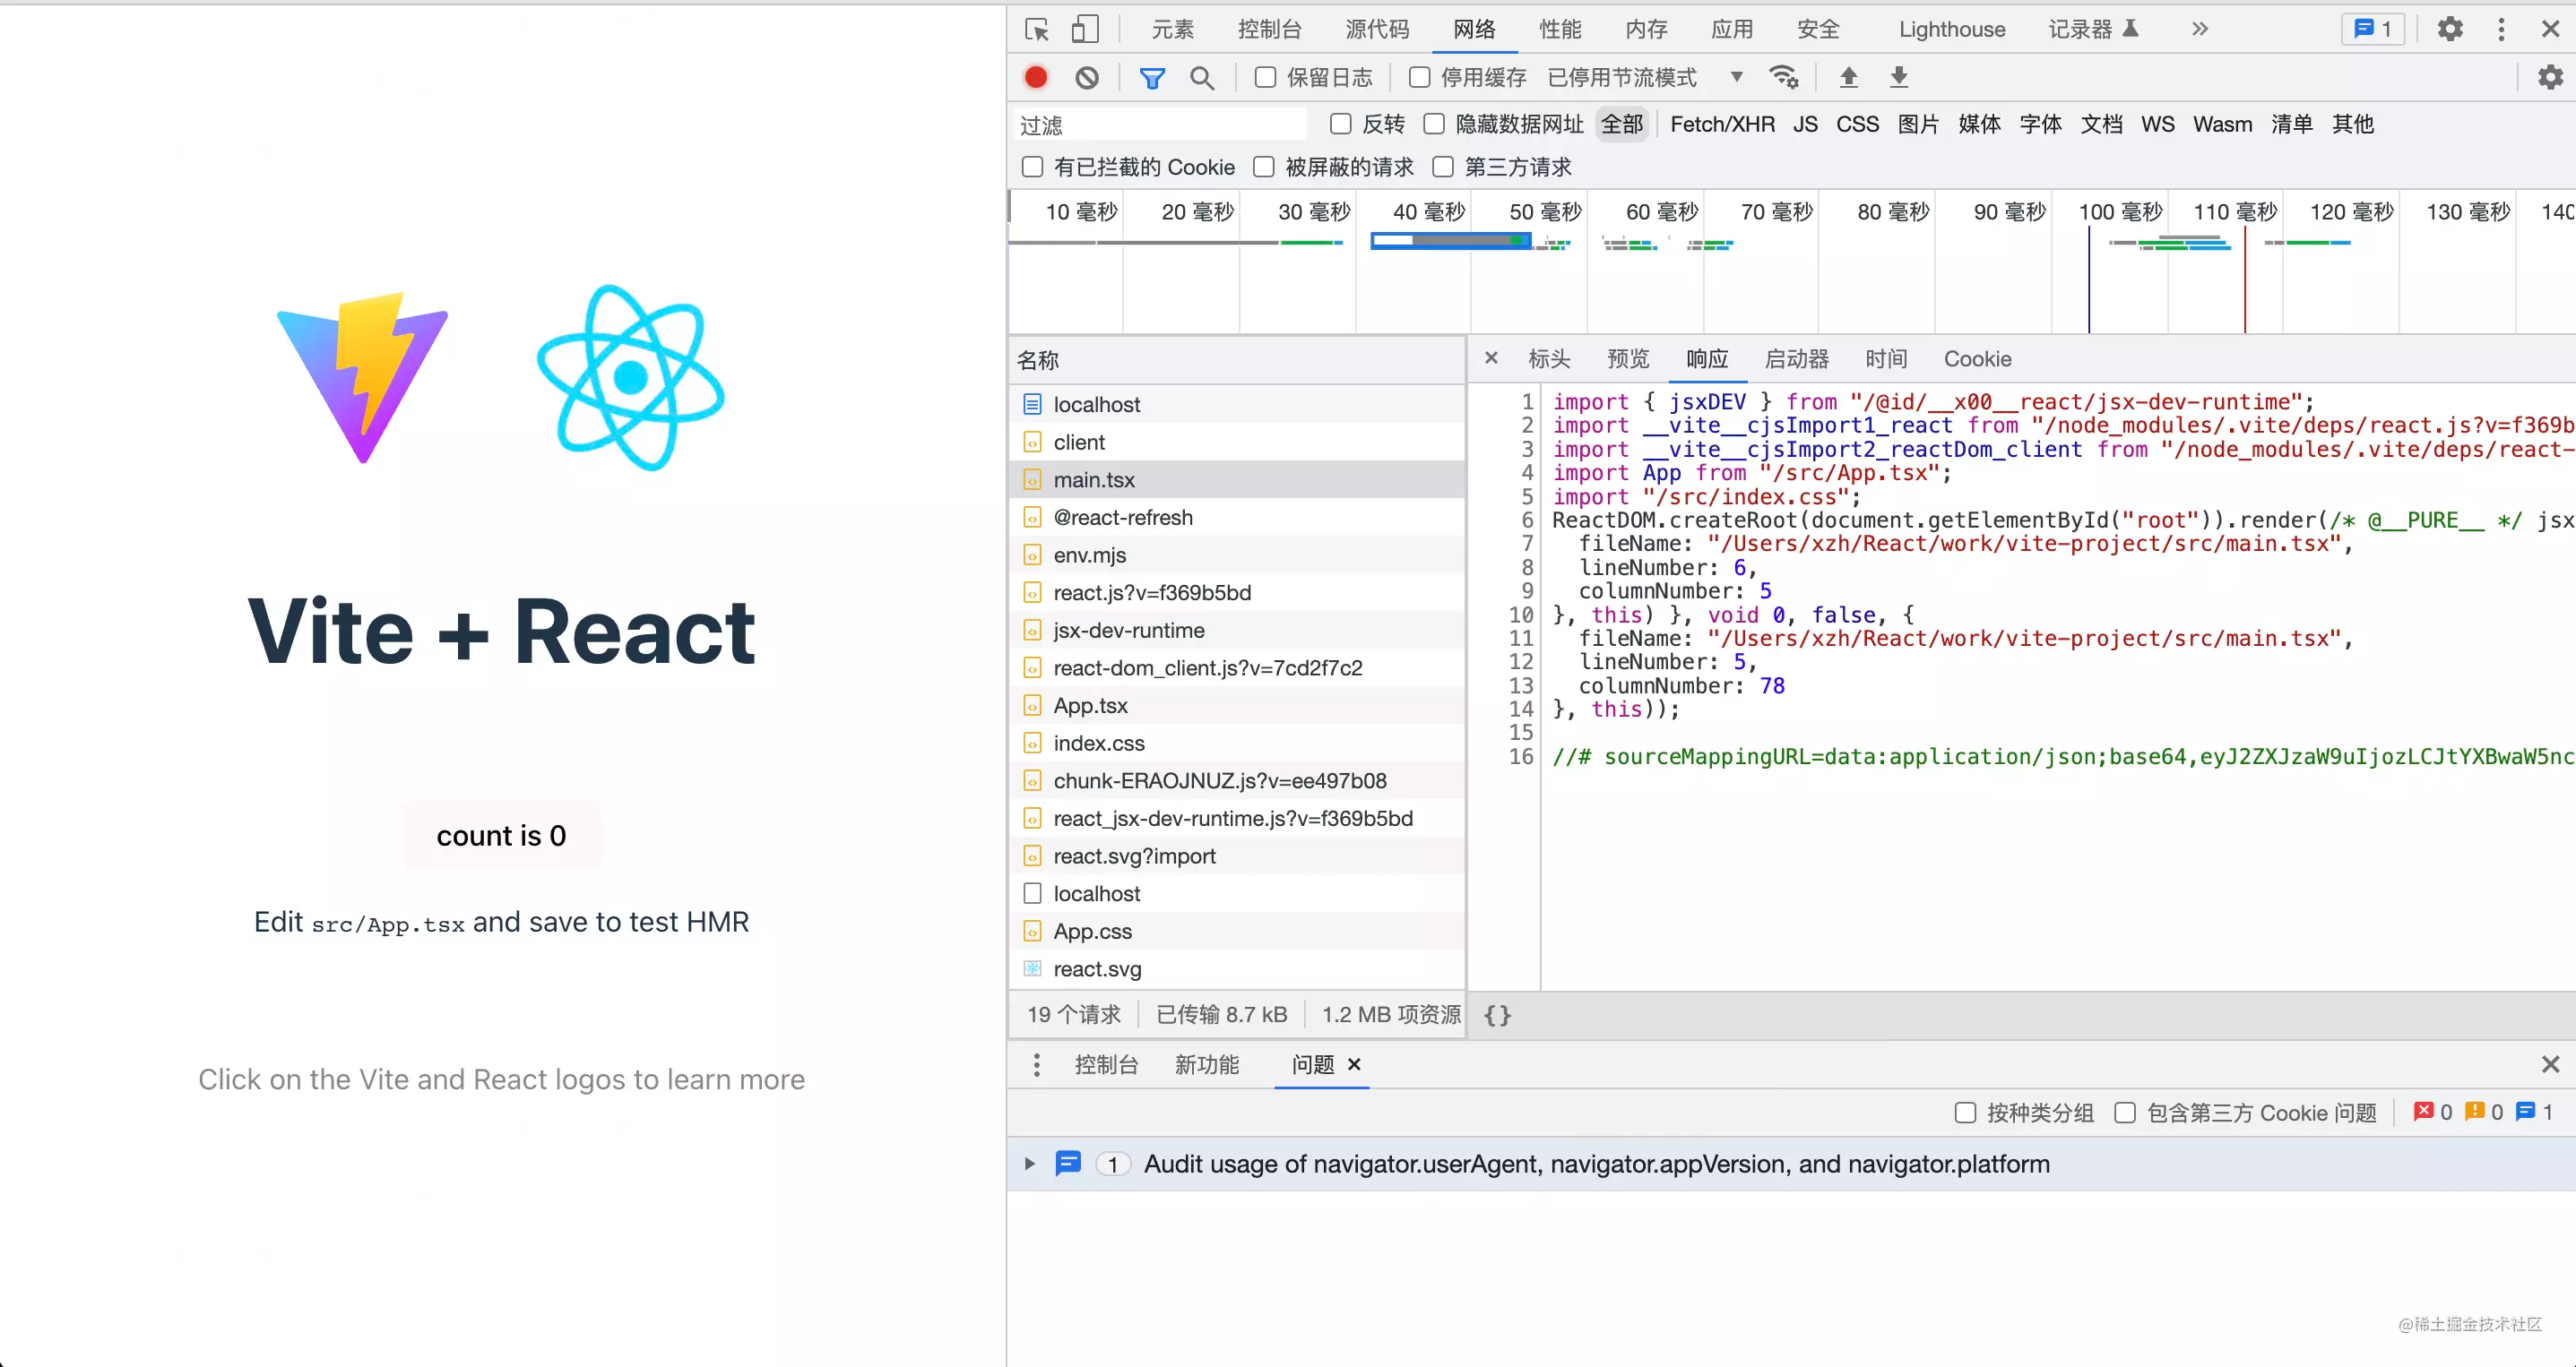Import HAR file upload arrow icon
This screenshot has width=2576, height=1367.
click(x=1849, y=77)
